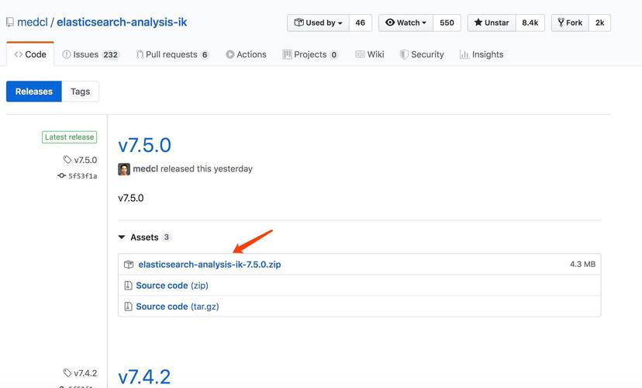Open the medcl owner profile link

[x=33, y=23]
